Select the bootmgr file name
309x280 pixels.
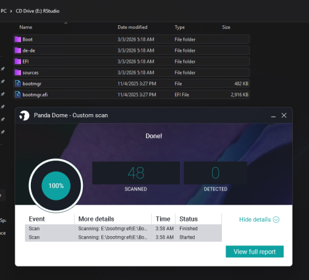pos(32,84)
